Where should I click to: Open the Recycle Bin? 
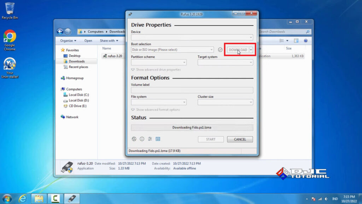[x=10, y=9]
